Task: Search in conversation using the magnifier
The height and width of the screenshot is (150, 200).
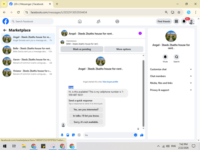Action: [x=176, y=57]
